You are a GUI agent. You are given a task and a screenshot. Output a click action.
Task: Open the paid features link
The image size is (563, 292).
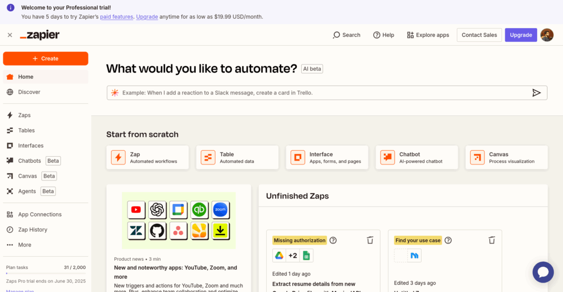click(x=117, y=16)
